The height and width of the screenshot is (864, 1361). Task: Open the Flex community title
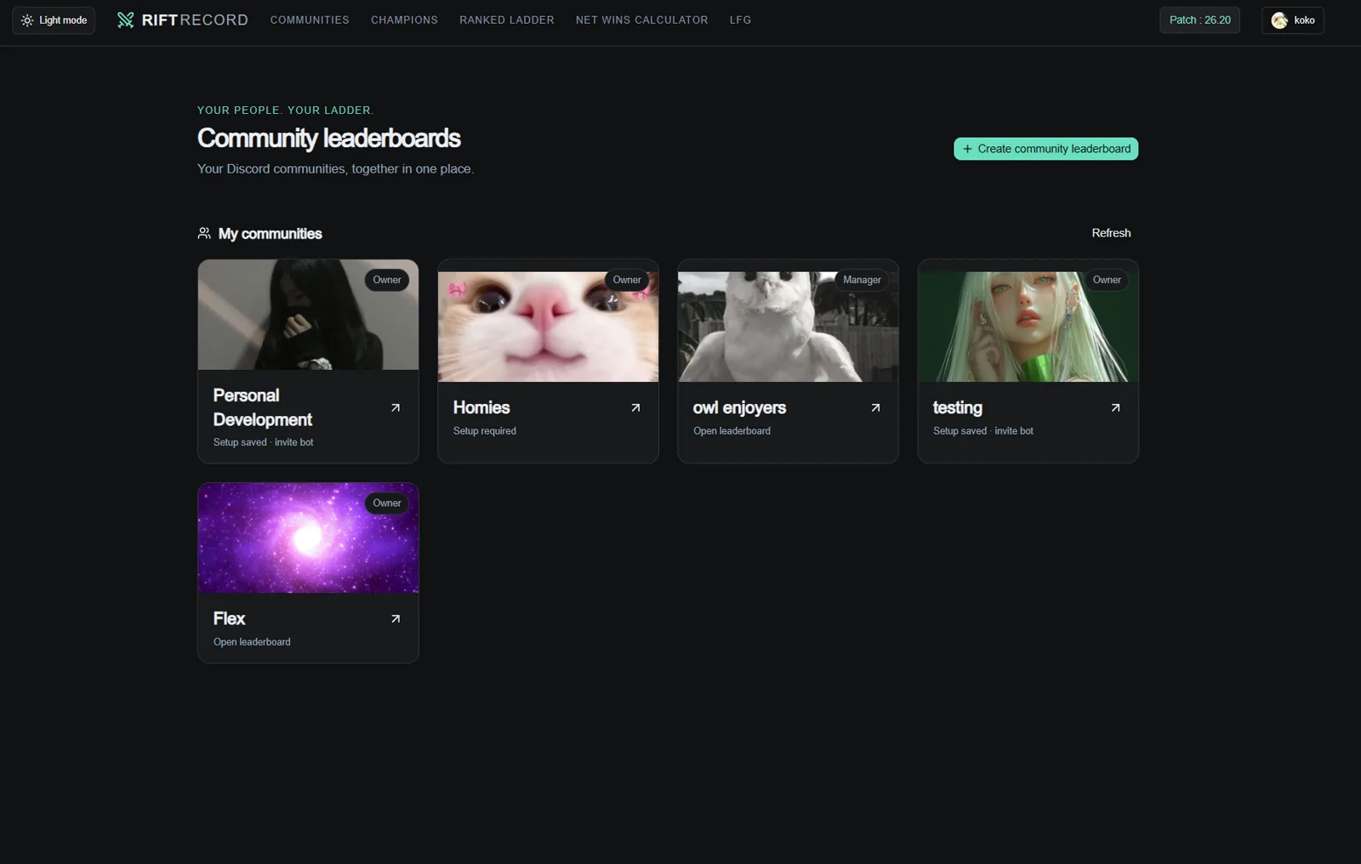pos(229,619)
